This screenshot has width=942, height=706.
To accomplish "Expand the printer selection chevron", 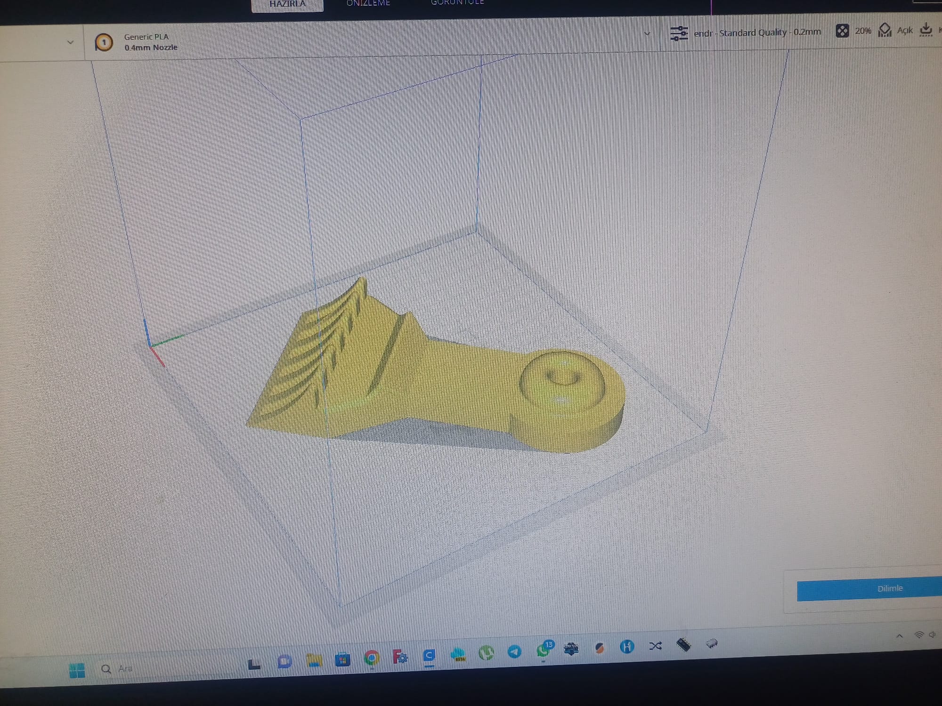I will [70, 42].
